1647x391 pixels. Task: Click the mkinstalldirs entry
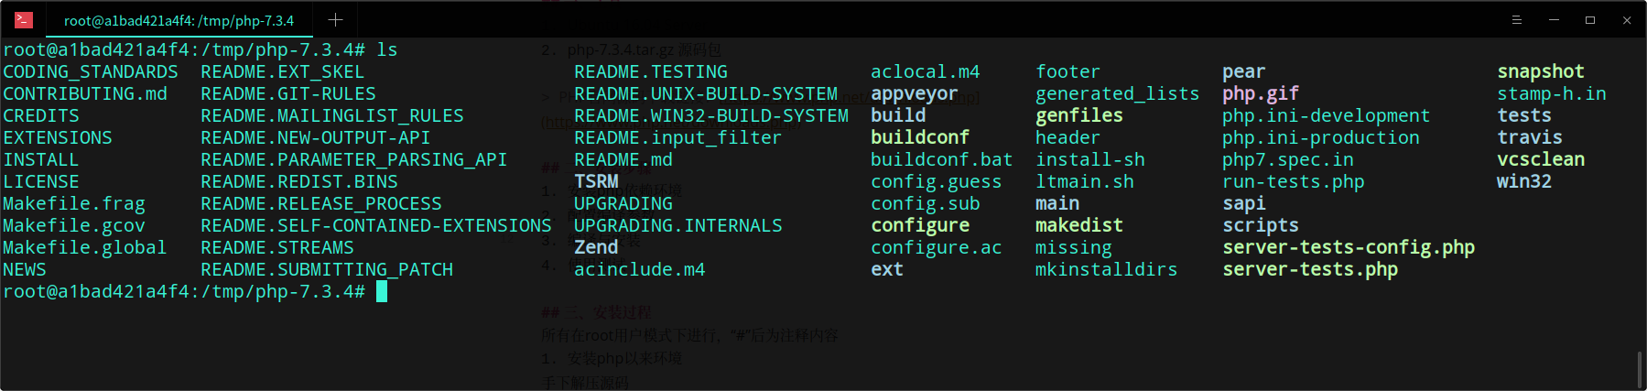[x=1106, y=269]
